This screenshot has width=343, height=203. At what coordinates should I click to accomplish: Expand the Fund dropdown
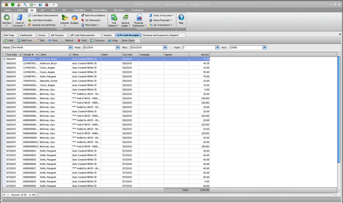(217, 47)
